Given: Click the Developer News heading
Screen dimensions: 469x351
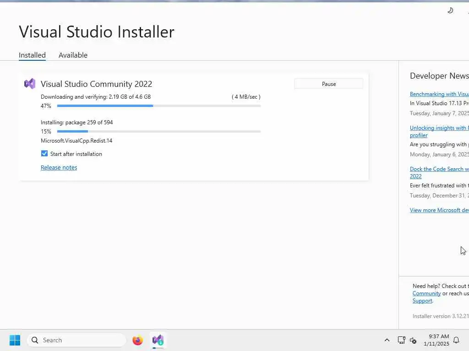Looking at the screenshot, I should click(x=439, y=76).
